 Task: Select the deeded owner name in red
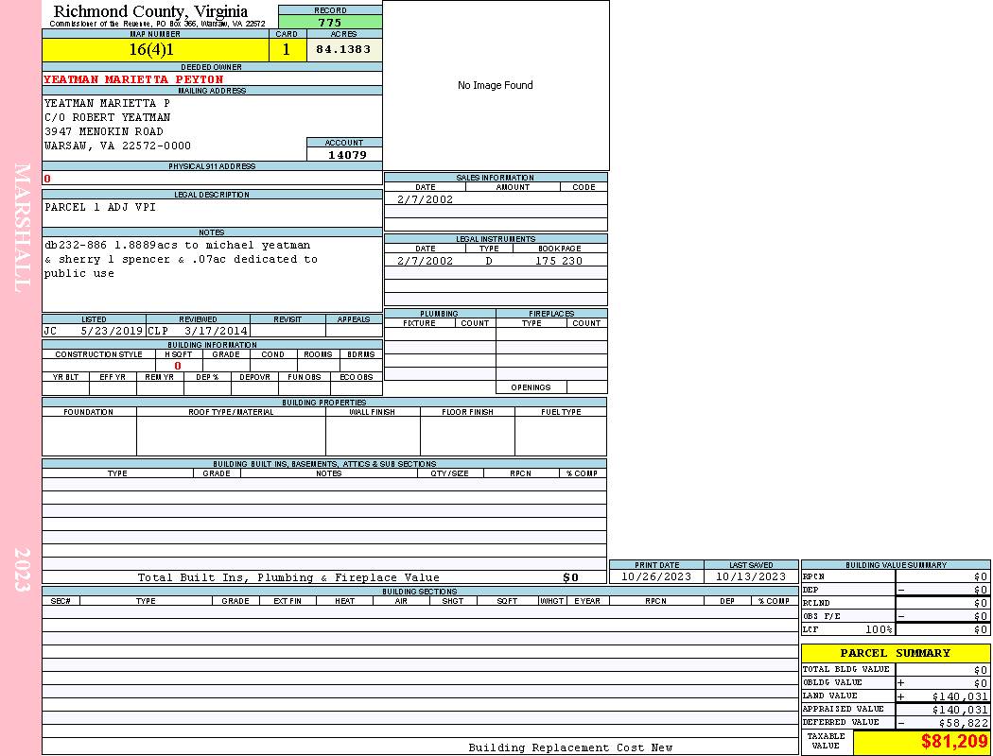(133, 79)
